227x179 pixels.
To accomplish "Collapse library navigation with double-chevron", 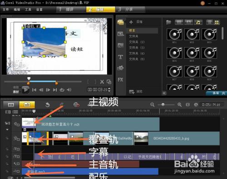I will [164, 93].
